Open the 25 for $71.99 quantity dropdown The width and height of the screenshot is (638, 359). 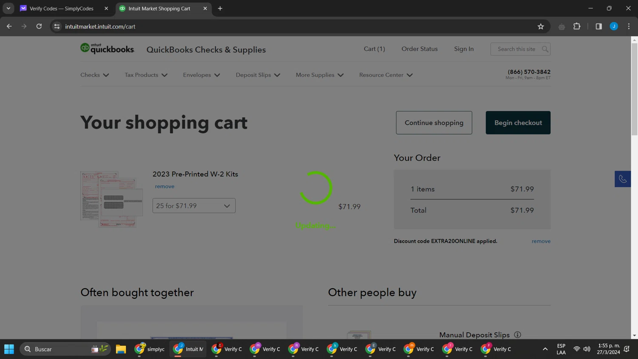(x=194, y=206)
